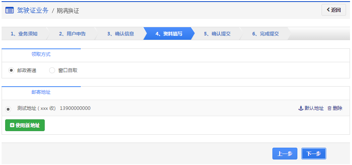Choose the 邮政寄递 radio option

pos(11,70)
